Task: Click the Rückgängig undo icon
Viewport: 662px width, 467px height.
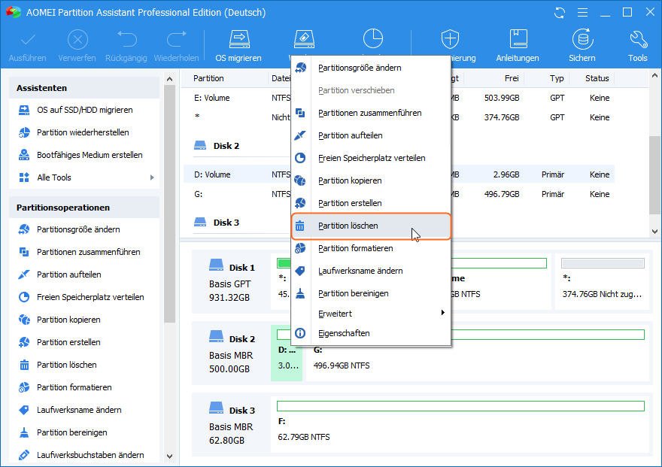Action: (127, 40)
